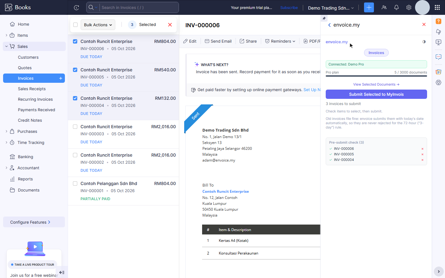Check invoice INV-000003 checkbox
This screenshot has width=445, height=278.
point(75,127)
